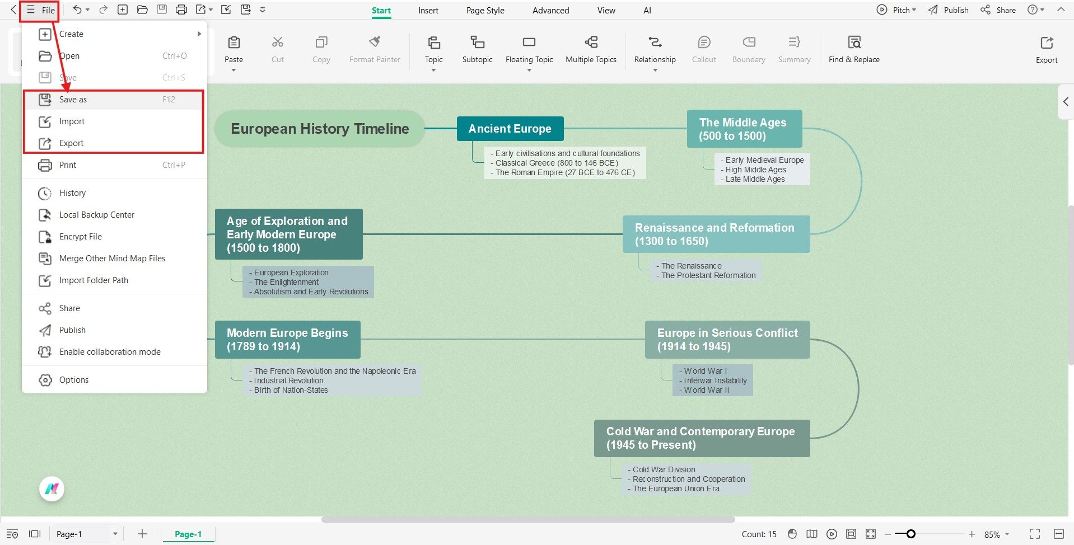The image size is (1074, 545).
Task: Switch to the Insert ribbon tab
Action: pos(428,10)
